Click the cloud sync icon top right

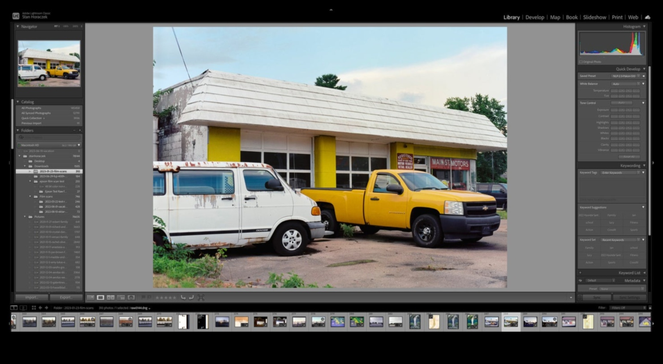[648, 17]
